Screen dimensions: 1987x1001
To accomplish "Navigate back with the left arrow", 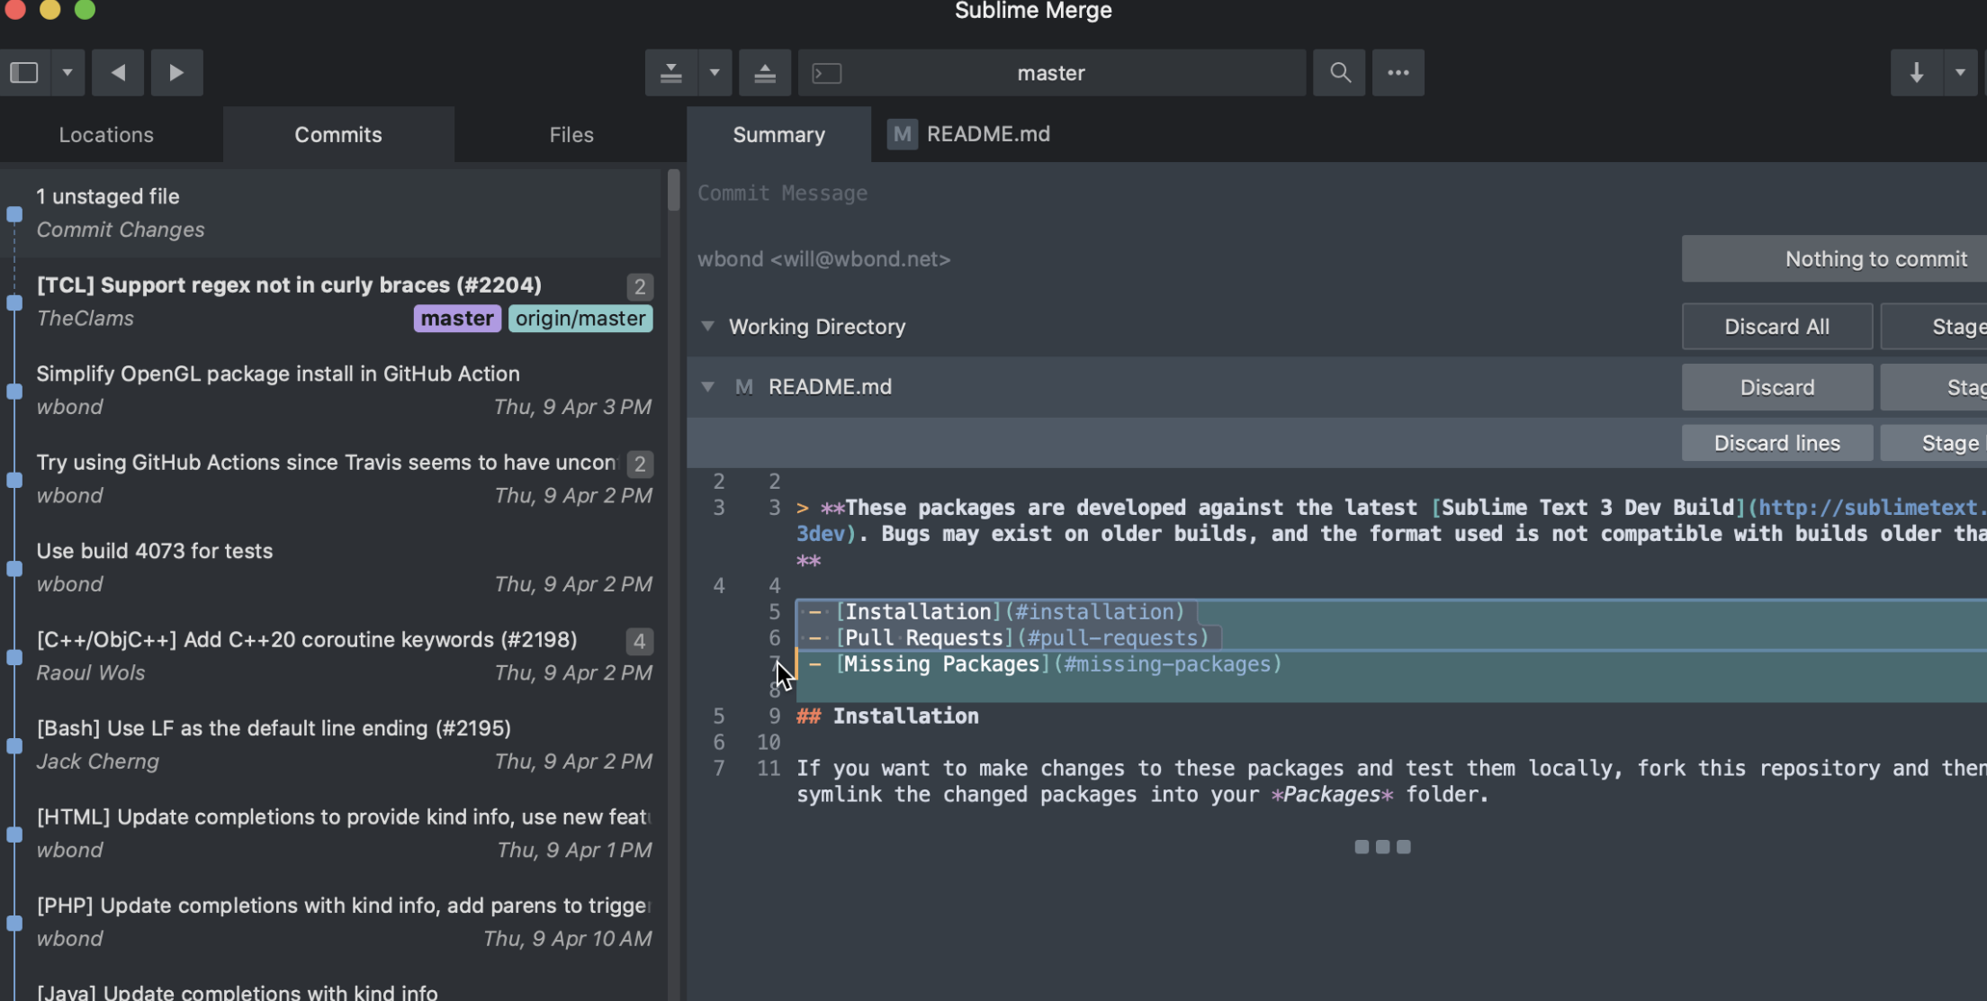I will [x=118, y=73].
